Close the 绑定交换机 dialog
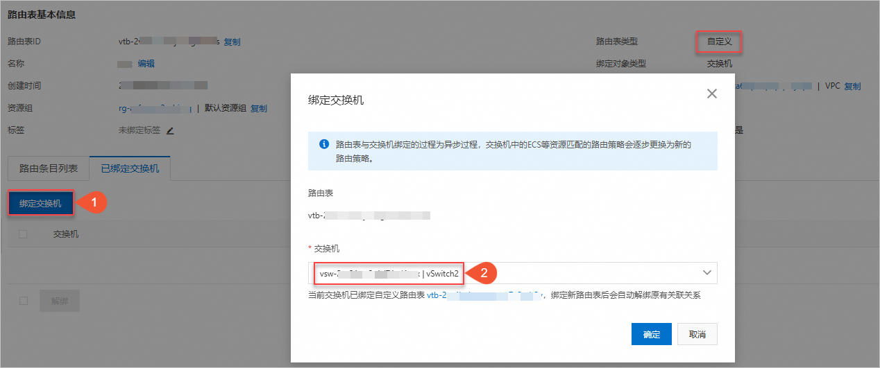 click(x=711, y=94)
